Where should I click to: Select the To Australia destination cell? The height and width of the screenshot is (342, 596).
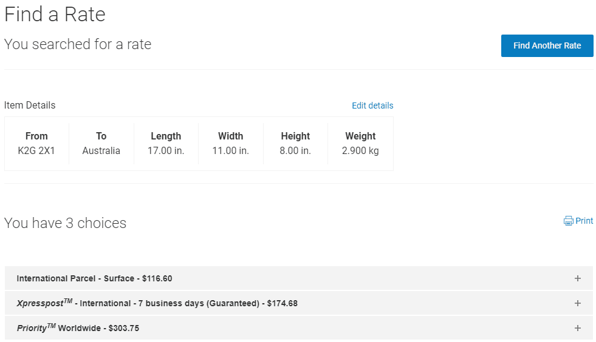(101, 144)
